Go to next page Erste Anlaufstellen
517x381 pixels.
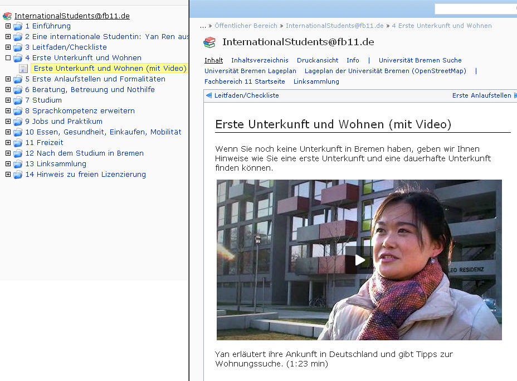[x=482, y=95]
